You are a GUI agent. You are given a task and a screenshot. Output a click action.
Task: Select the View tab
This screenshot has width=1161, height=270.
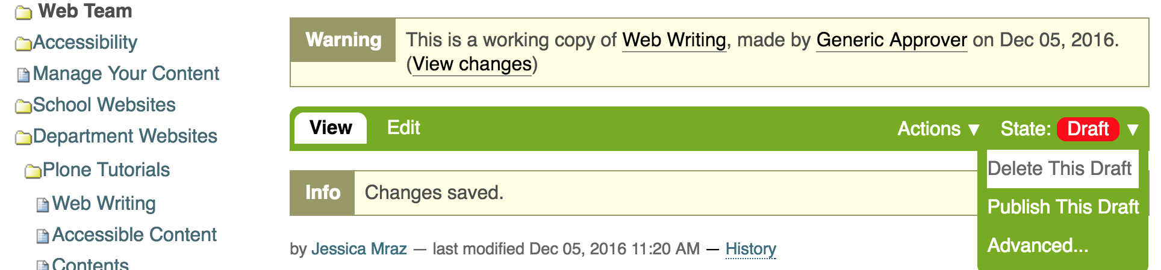(331, 127)
